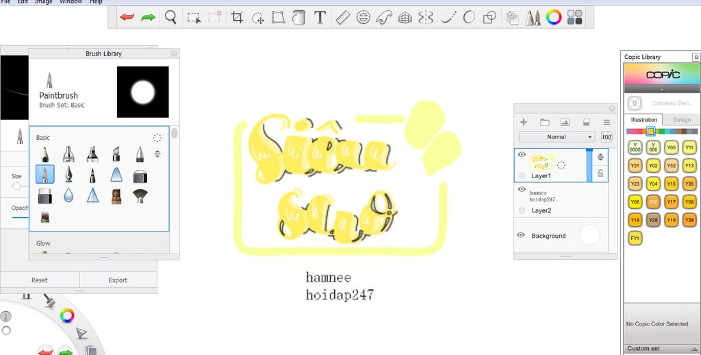The image size is (701, 355).
Task: Expand the Layer1 options arrows
Action: pyautogui.click(x=600, y=157)
